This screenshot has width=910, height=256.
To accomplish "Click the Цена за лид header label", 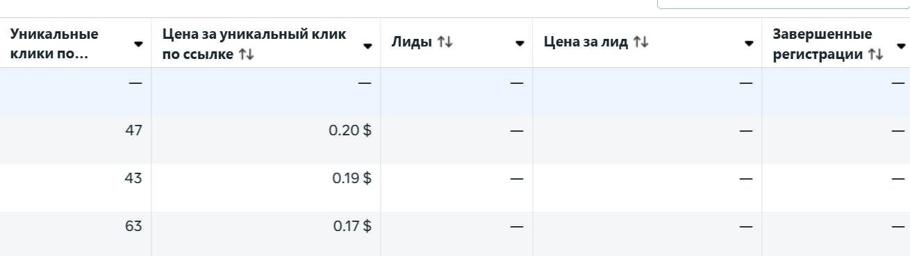I will [586, 42].
